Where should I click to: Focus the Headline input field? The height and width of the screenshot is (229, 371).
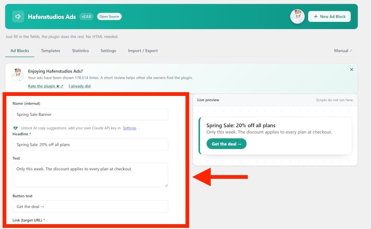[91, 145]
